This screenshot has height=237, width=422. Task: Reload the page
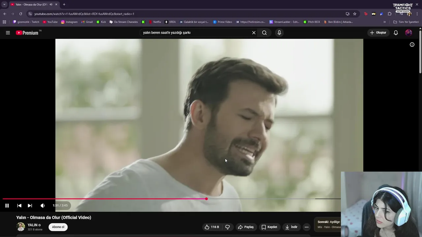coord(20,14)
